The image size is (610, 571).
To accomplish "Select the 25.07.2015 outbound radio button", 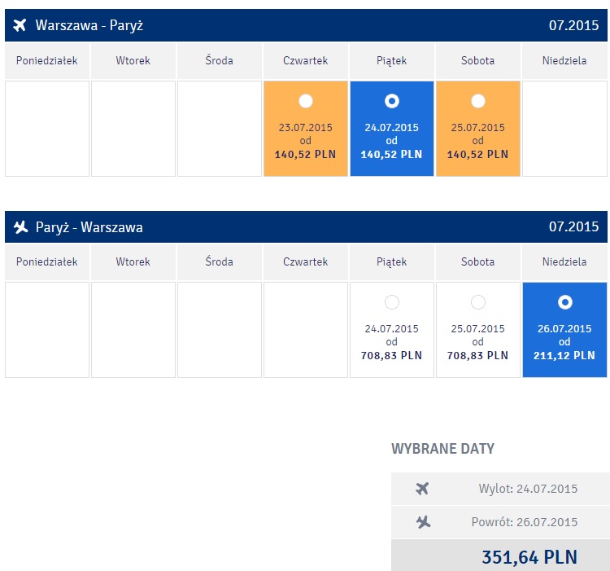I will 478,101.
